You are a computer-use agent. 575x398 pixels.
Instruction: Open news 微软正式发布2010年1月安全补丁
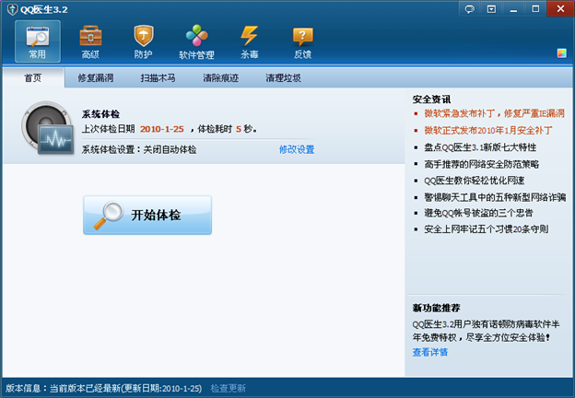click(488, 130)
